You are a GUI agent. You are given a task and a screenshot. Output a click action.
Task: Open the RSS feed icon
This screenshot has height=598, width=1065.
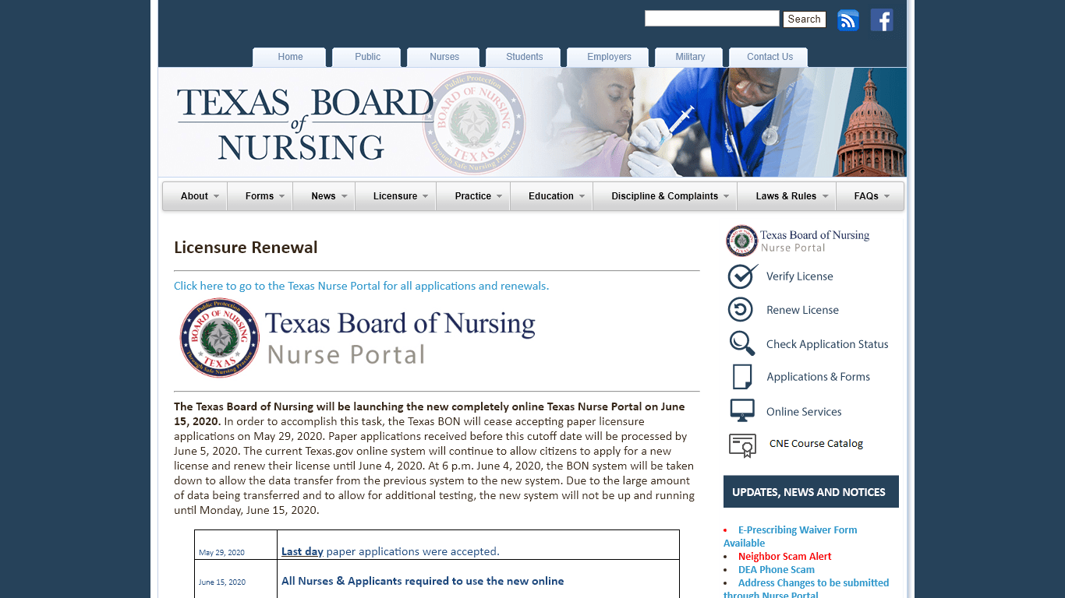point(848,20)
